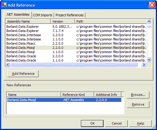Click the scroll up arrow of assemblies list
Screen dimensions: 157x130
(x=149, y=21)
